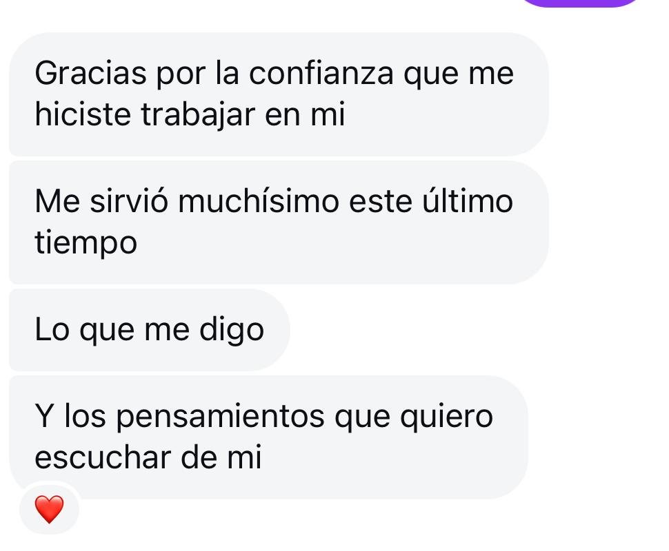Click the word "Lo" in third message

tap(52, 330)
